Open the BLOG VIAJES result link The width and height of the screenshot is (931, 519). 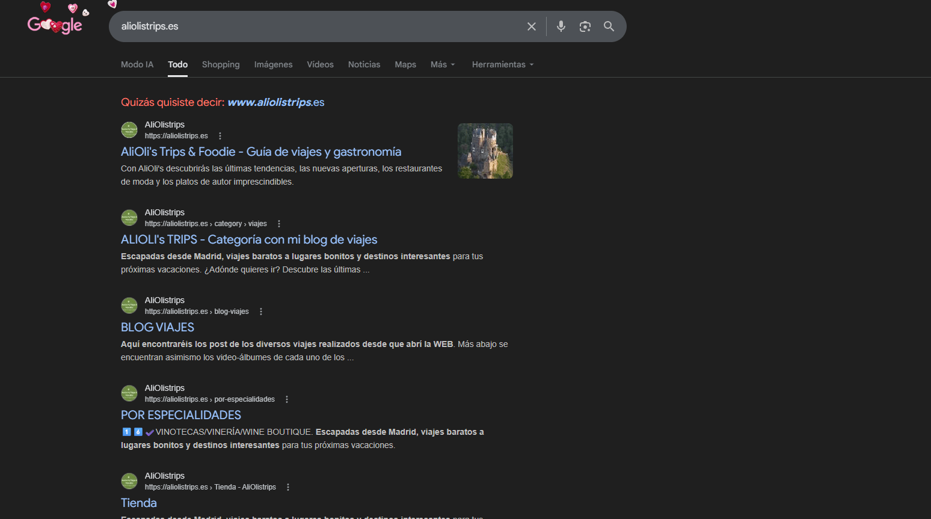click(158, 327)
